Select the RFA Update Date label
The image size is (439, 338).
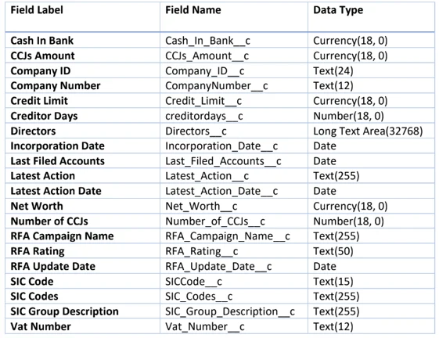(x=53, y=266)
